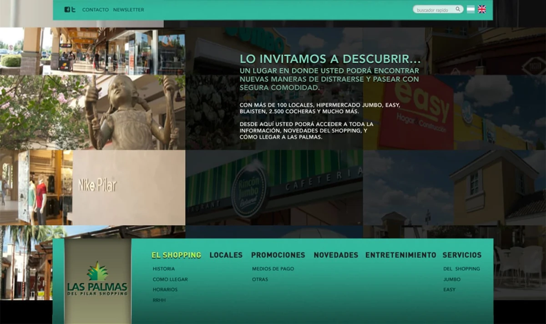Screen dimensions: 546x324
Task: Click the Easy store photo tile
Action: [x=455, y=112]
